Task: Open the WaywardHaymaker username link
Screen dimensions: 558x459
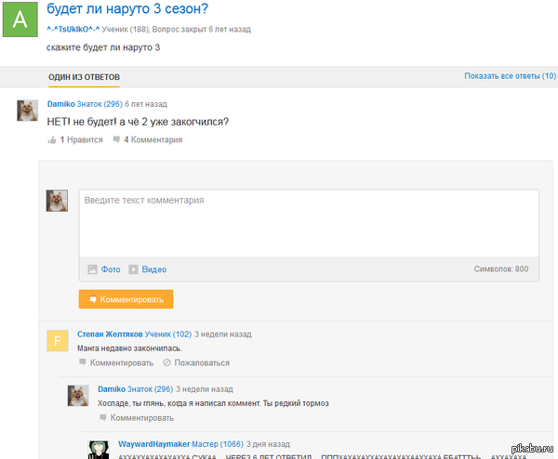Action: pyautogui.click(x=154, y=444)
